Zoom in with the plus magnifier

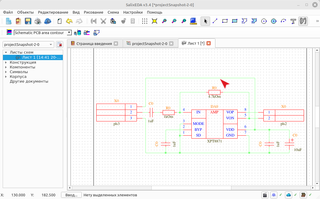(x=164, y=21)
